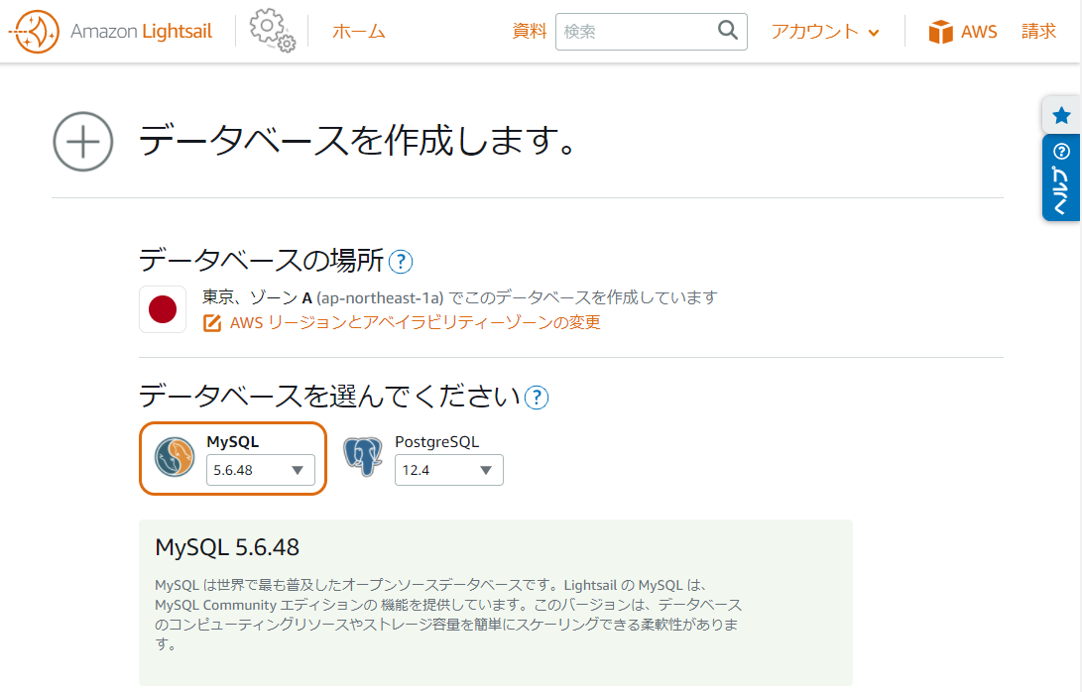Click the edit pencil icon for region
The width and height of the screenshot is (1082, 692).
coord(212,323)
